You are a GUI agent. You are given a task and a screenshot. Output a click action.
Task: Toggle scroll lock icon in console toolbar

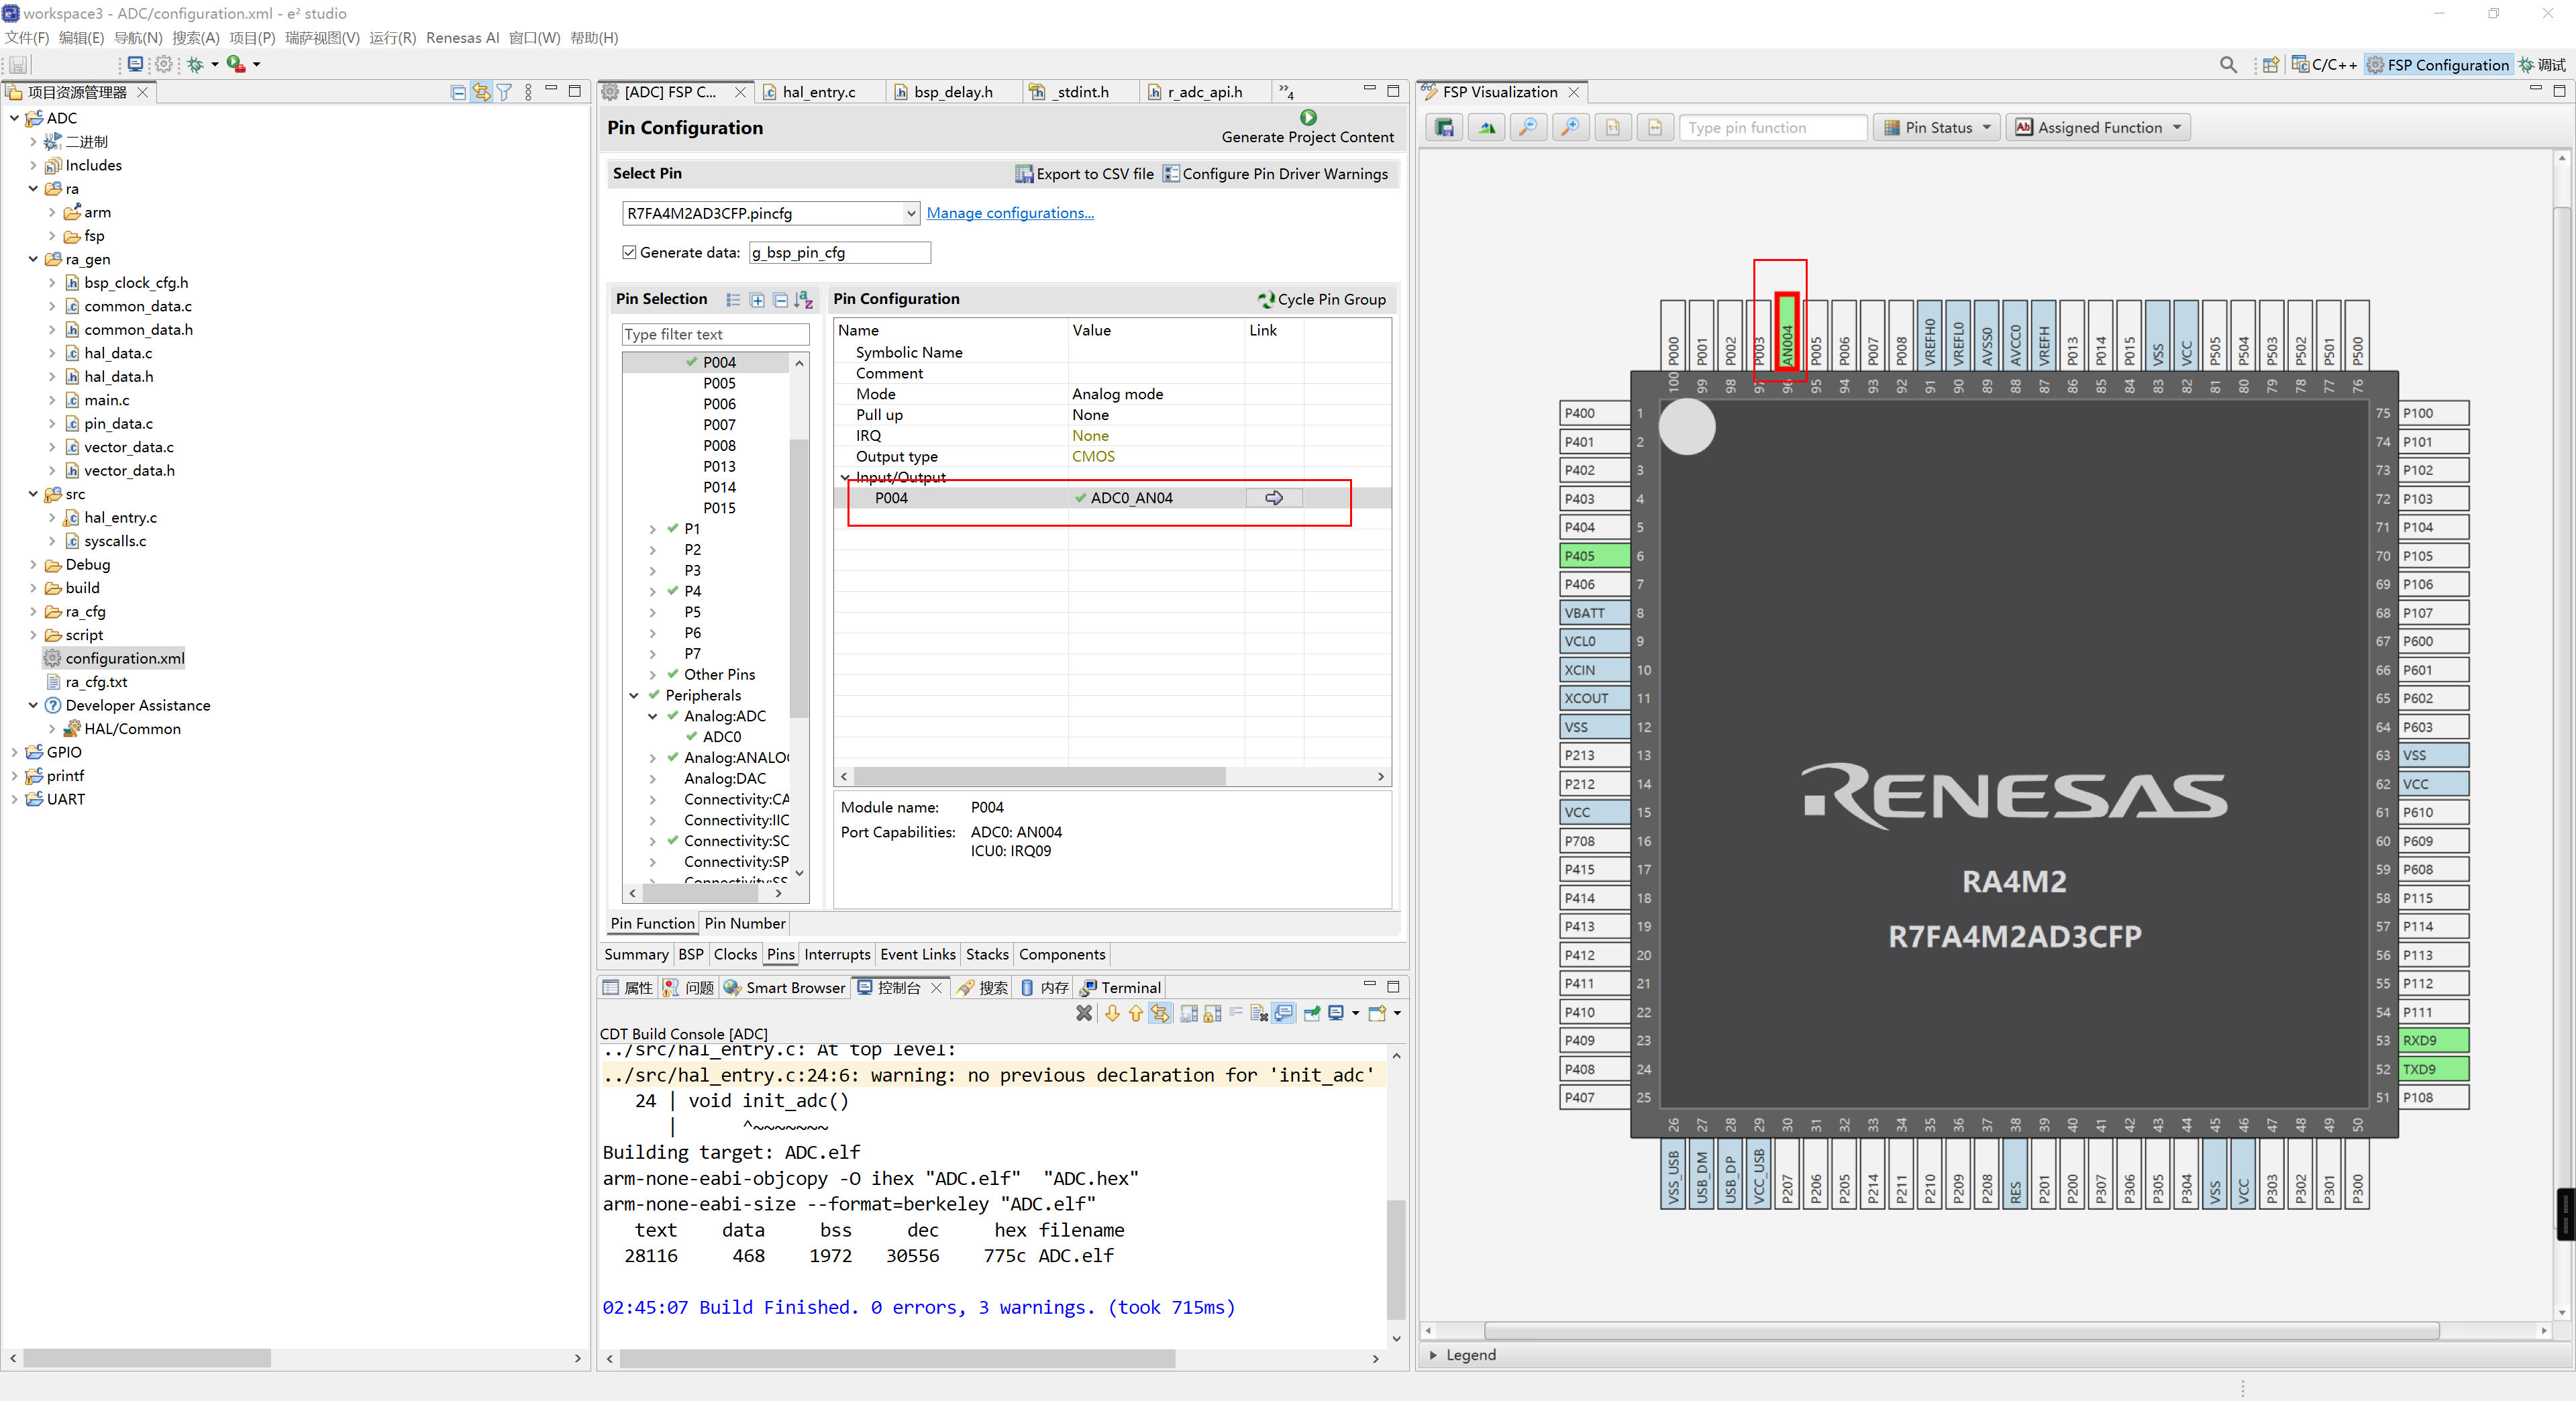click(1212, 1013)
